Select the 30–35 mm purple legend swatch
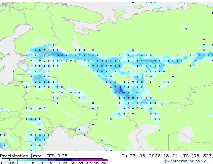 76,160
